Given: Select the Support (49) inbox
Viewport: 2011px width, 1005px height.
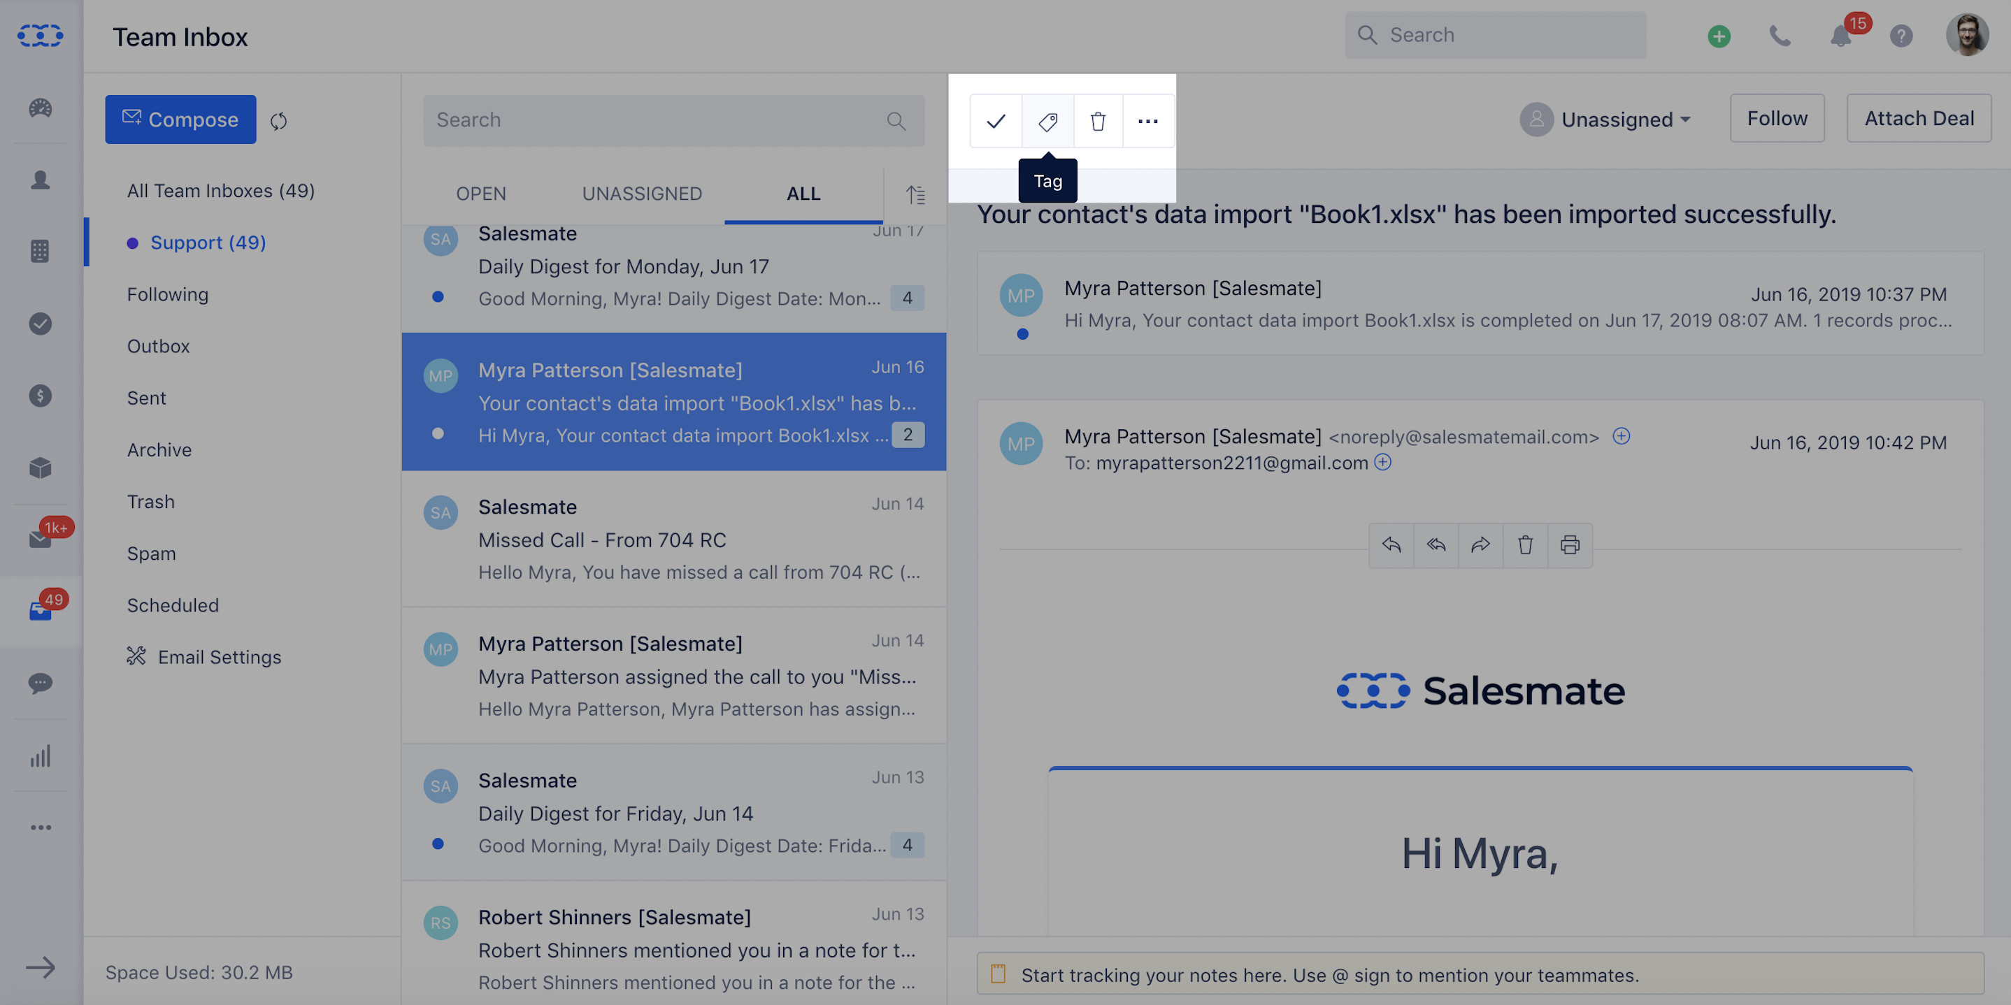Looking at the screenshot, I should (x=208, y=243).
